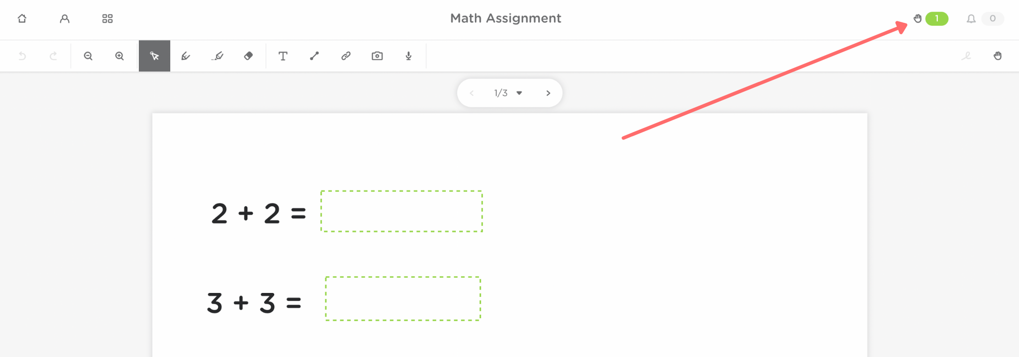Screen dimensions: 1019x357
Task: Select the Text tool
Action: click(x=283, y=56)
